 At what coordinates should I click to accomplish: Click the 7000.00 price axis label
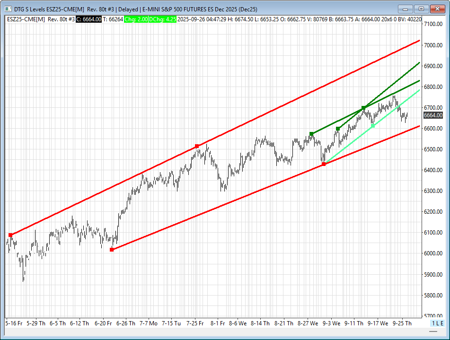433,45
